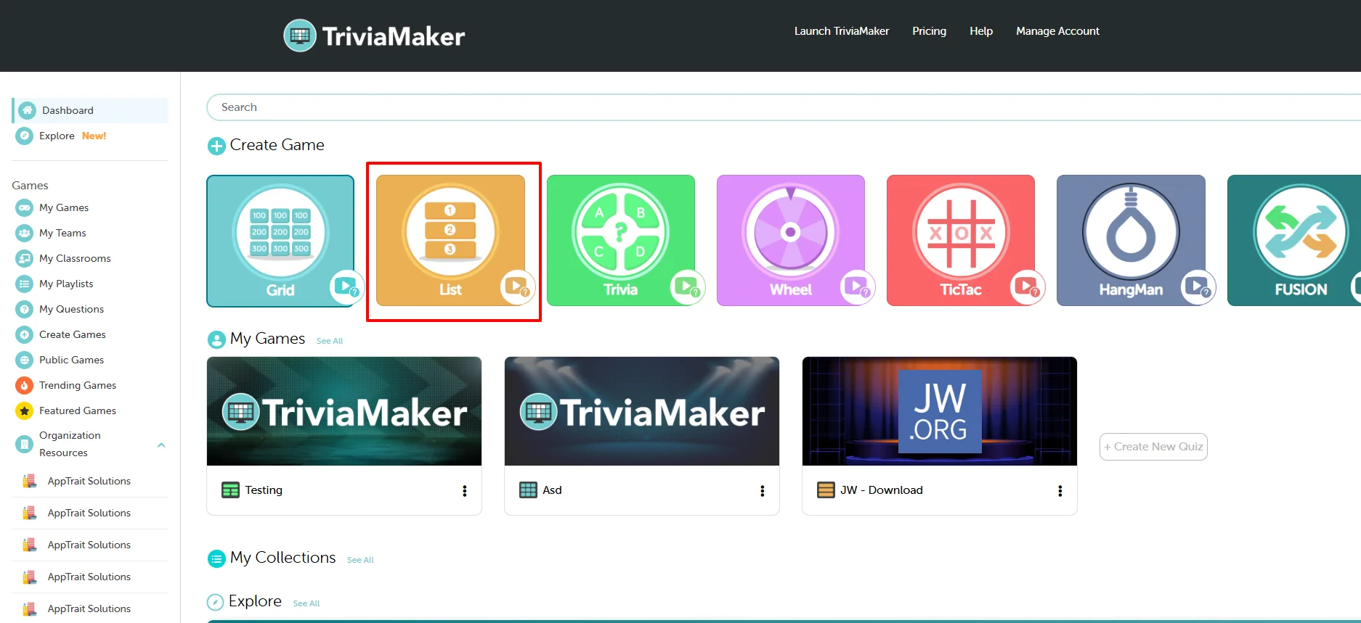
Task: Click the My Games section heading icon
Action: click(216, 339)
